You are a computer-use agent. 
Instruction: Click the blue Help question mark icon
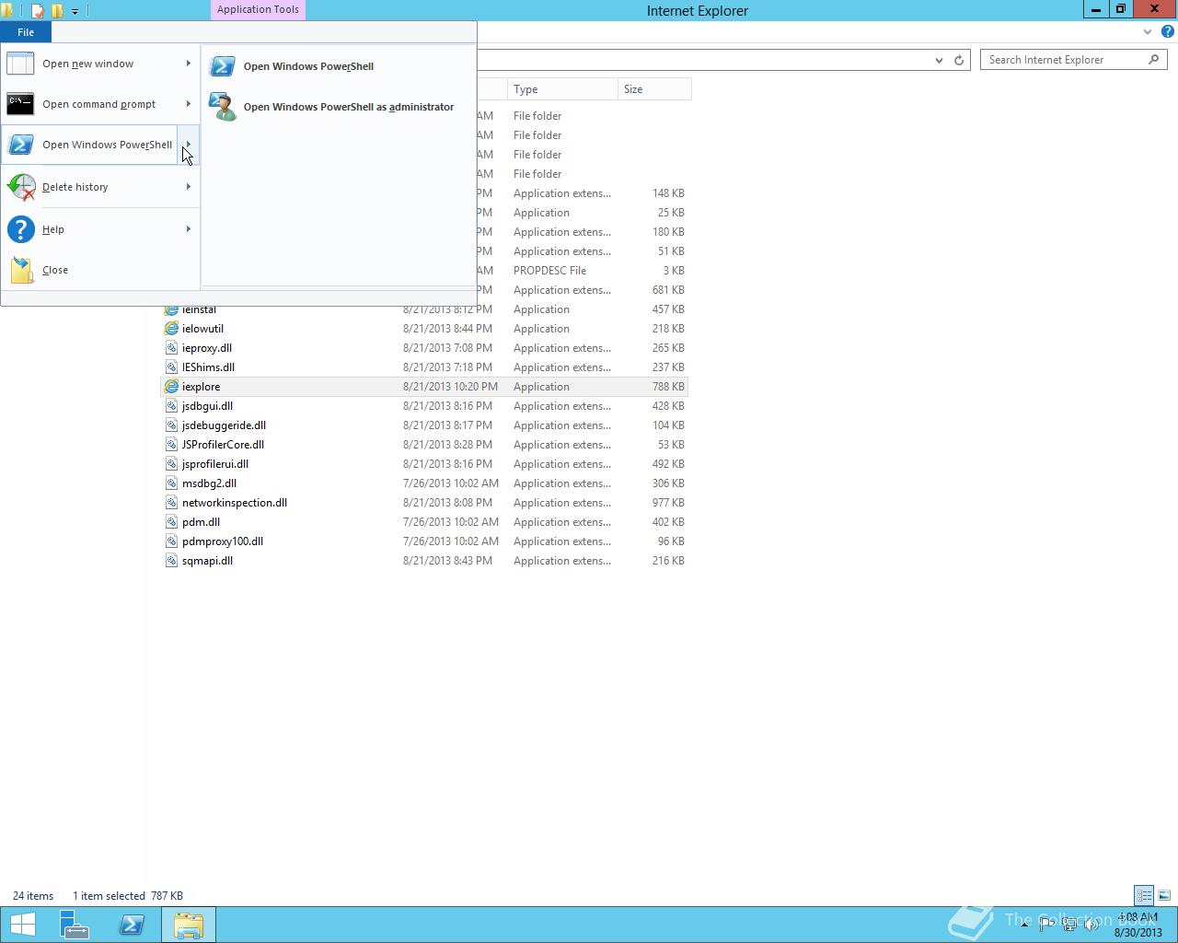tap(20, 229)
